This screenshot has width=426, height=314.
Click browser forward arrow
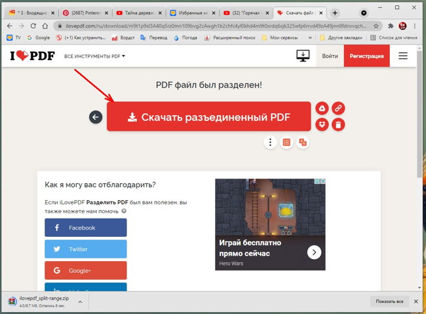click(x=21, y=26)
